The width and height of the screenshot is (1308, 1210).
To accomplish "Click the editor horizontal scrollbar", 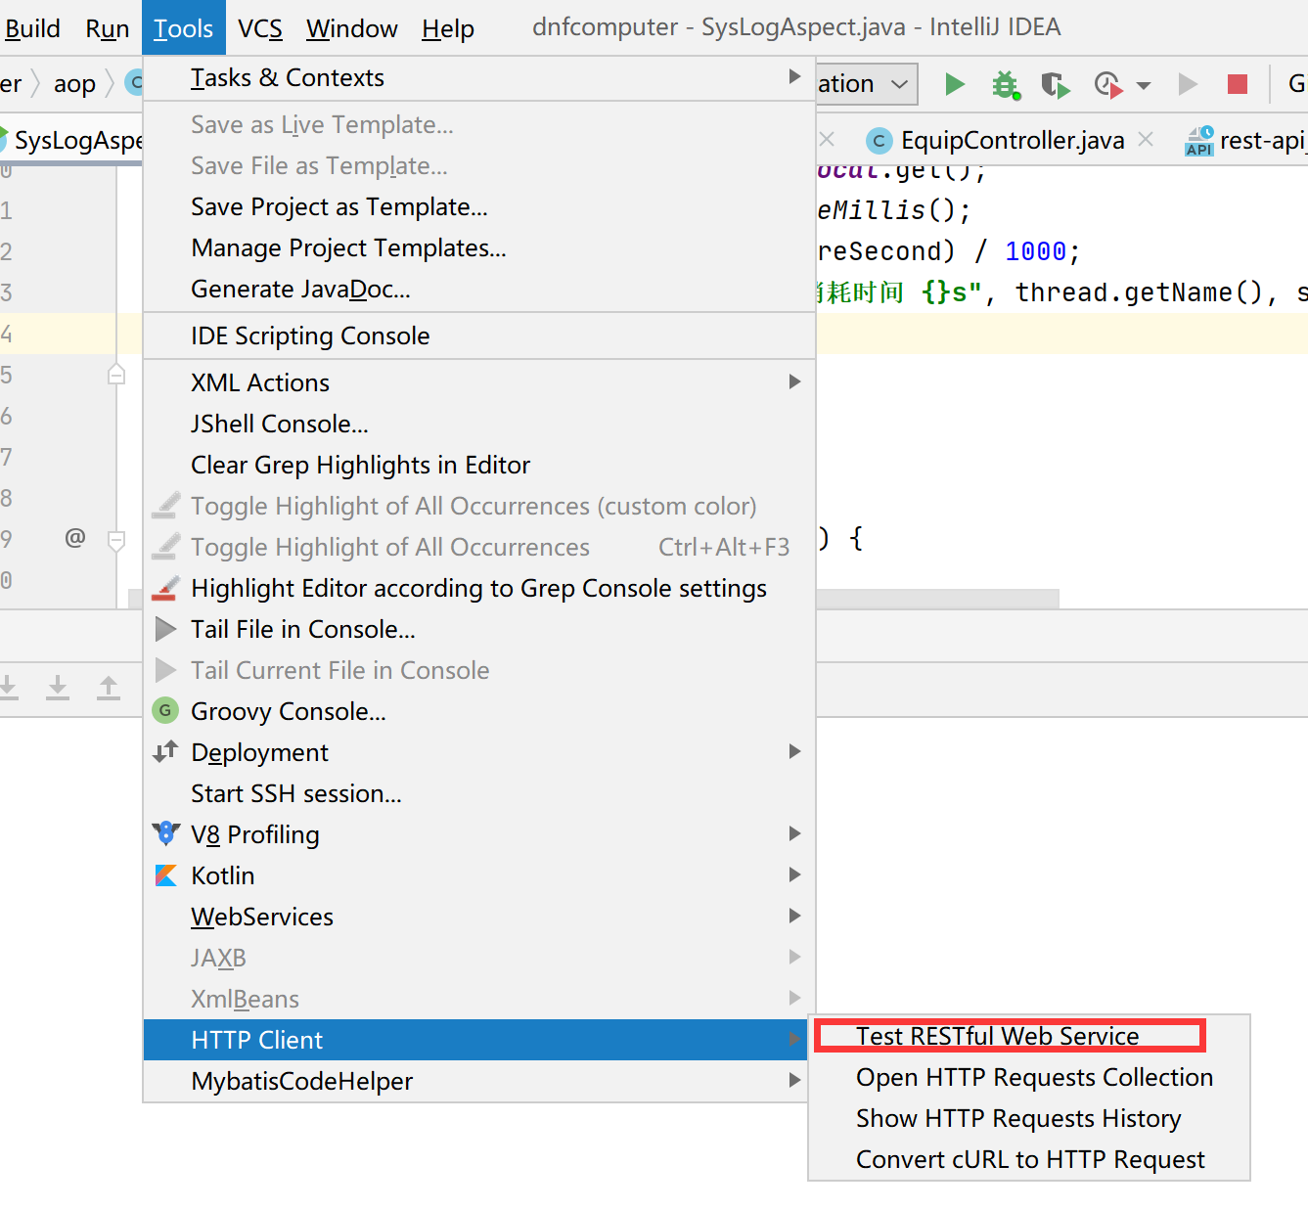I will 594,599.
